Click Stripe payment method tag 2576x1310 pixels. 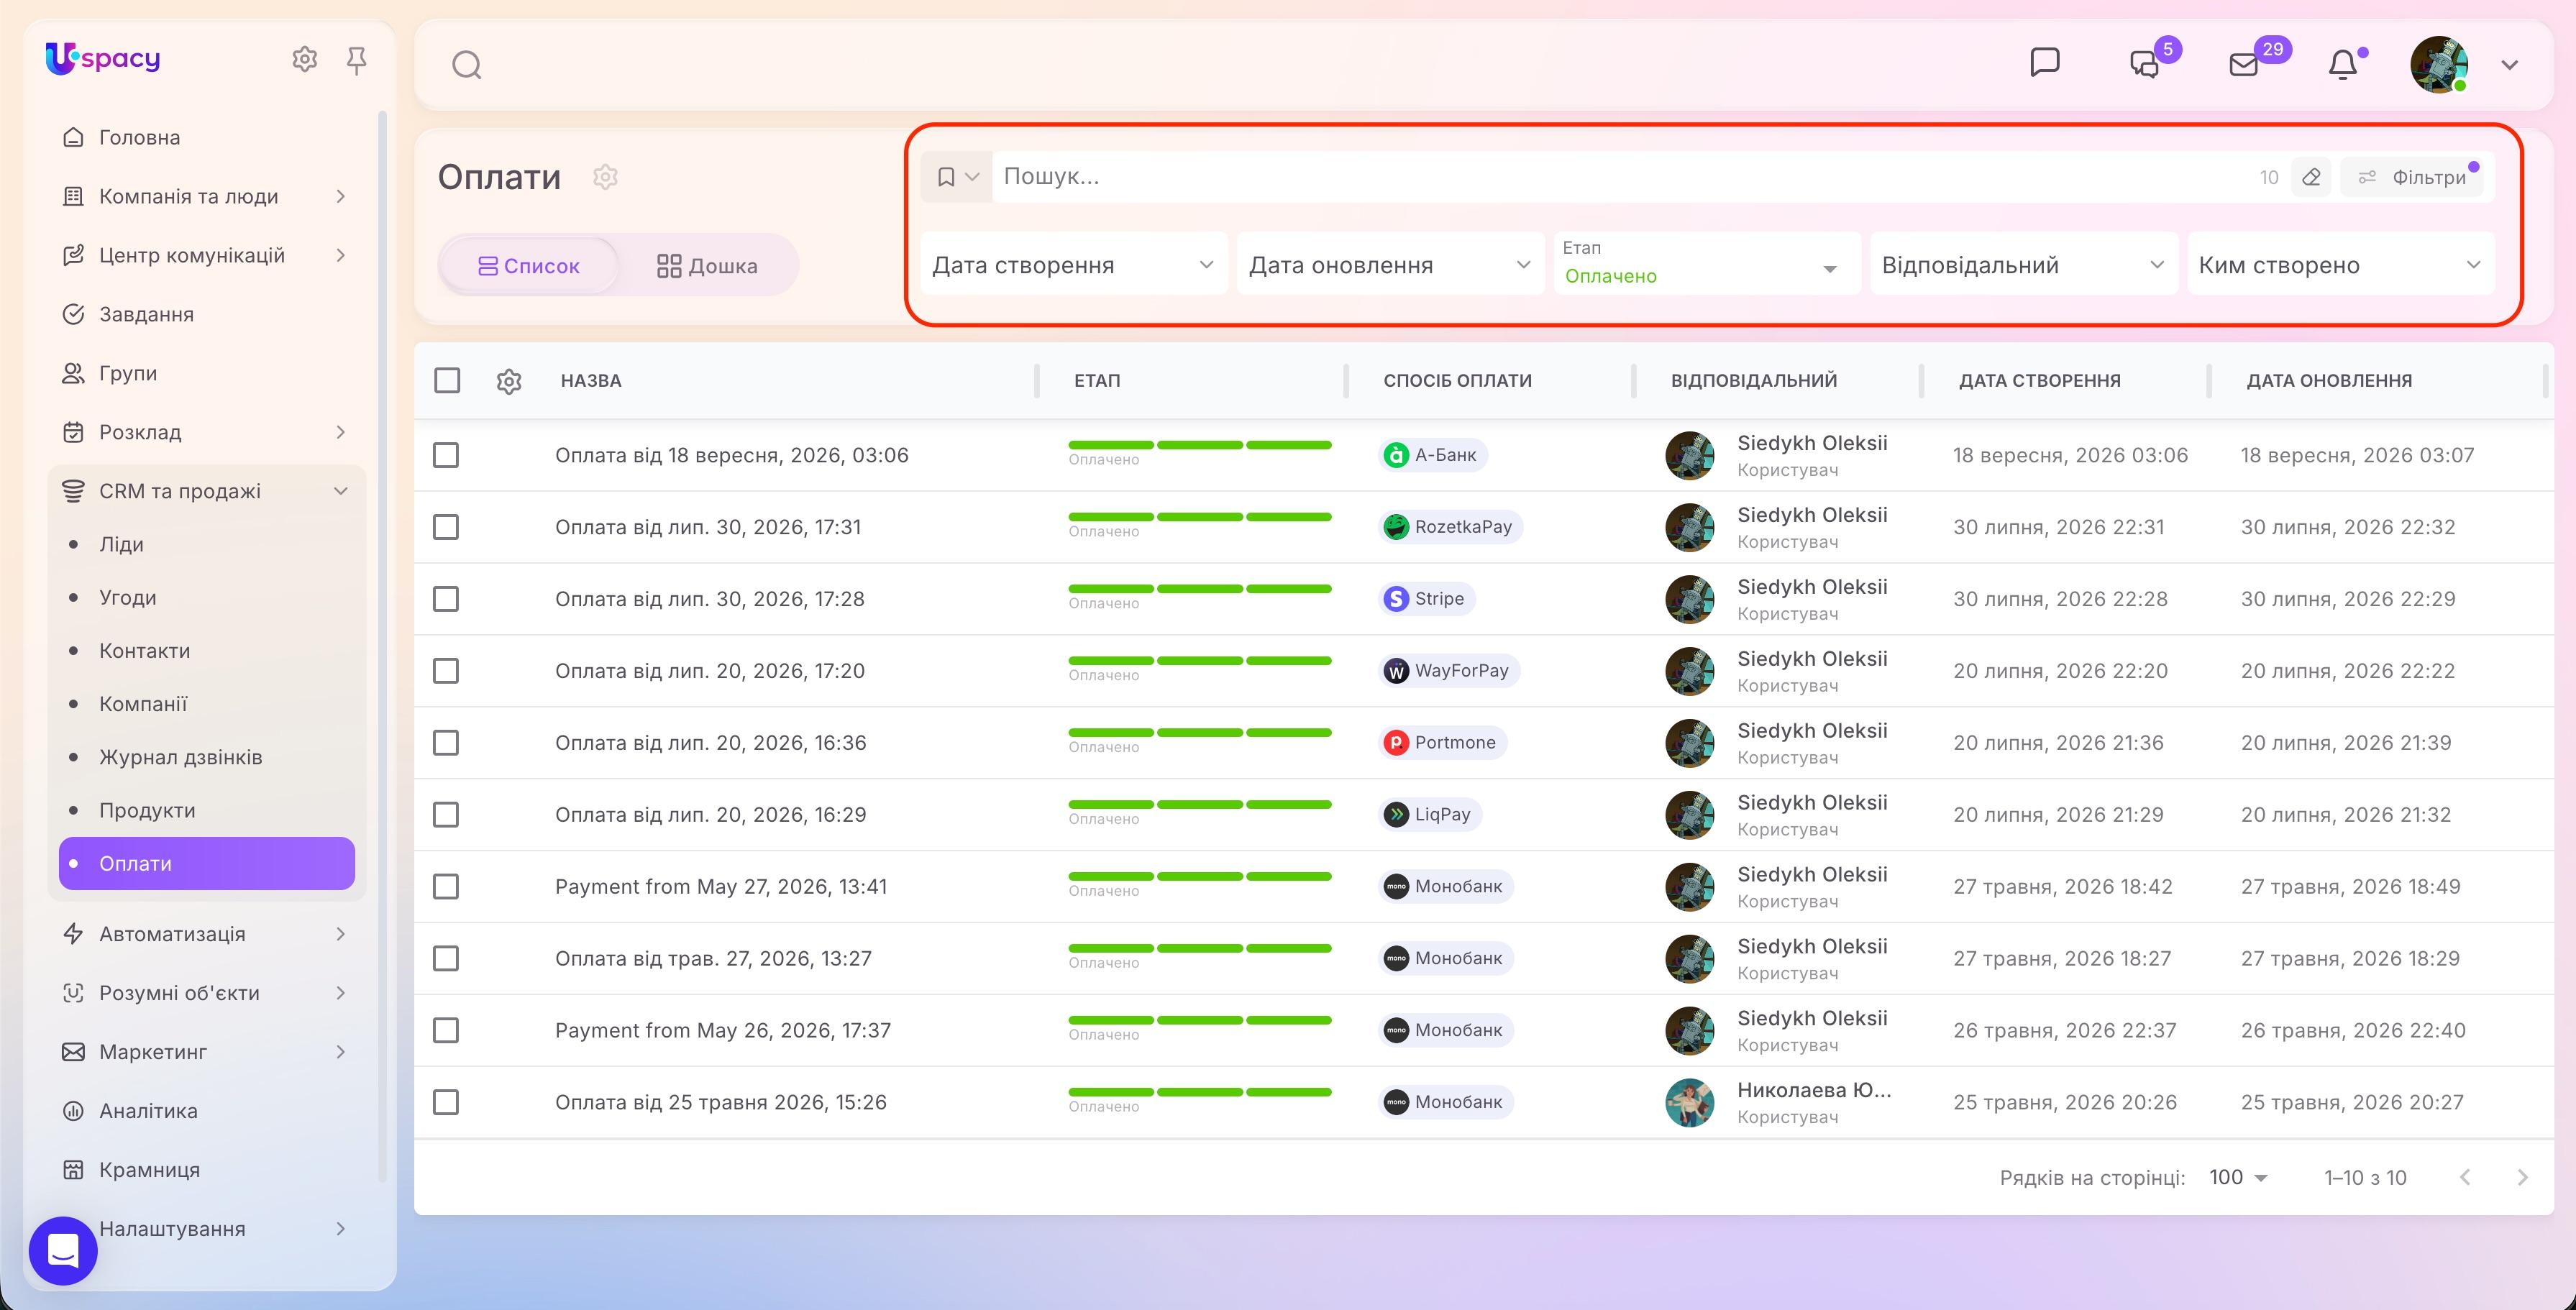pyautogui.click(x=1427, y=599)
